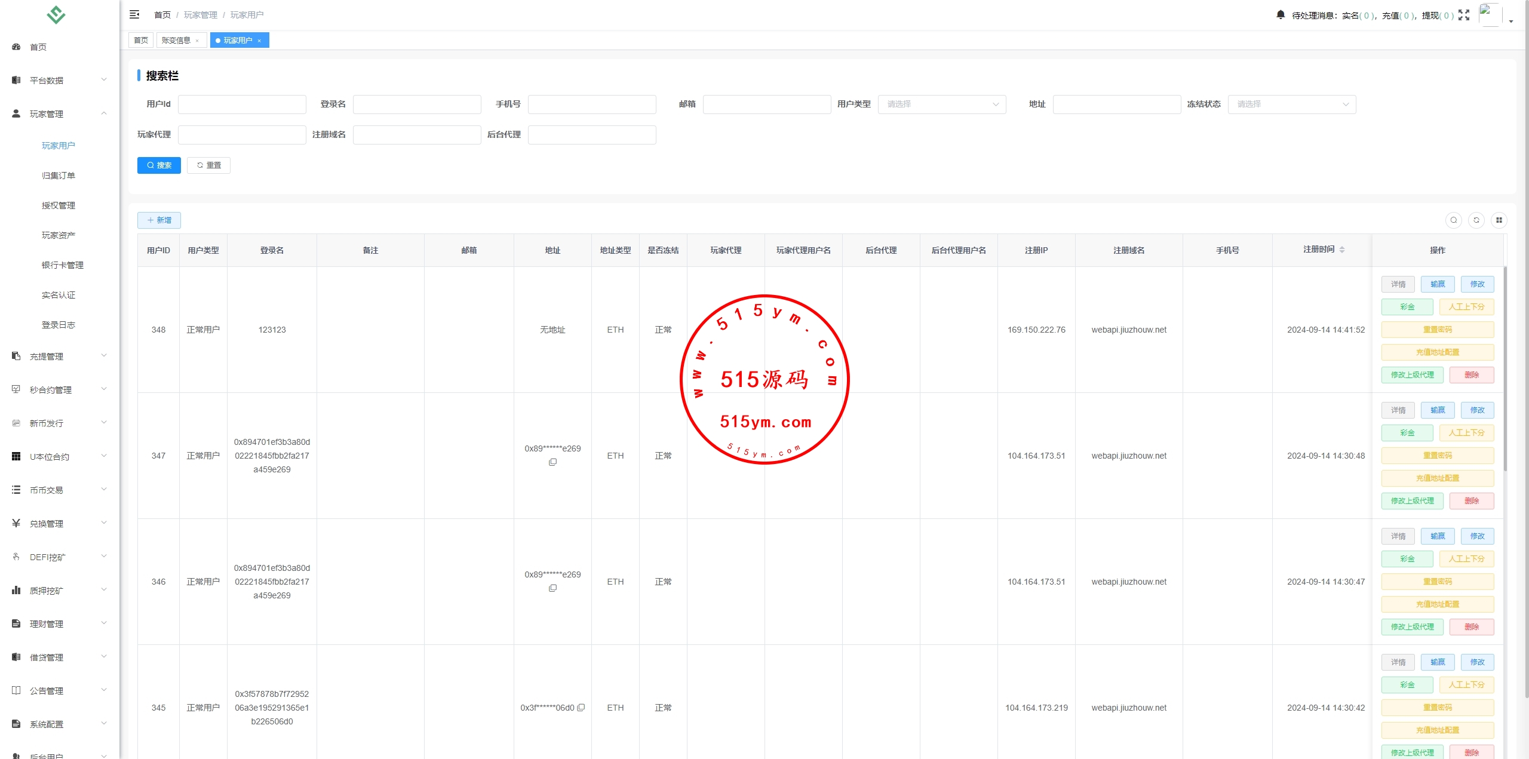Open the 冻结状态 dropdown
Screen dimensions: 1529x759
point(1291,105)
